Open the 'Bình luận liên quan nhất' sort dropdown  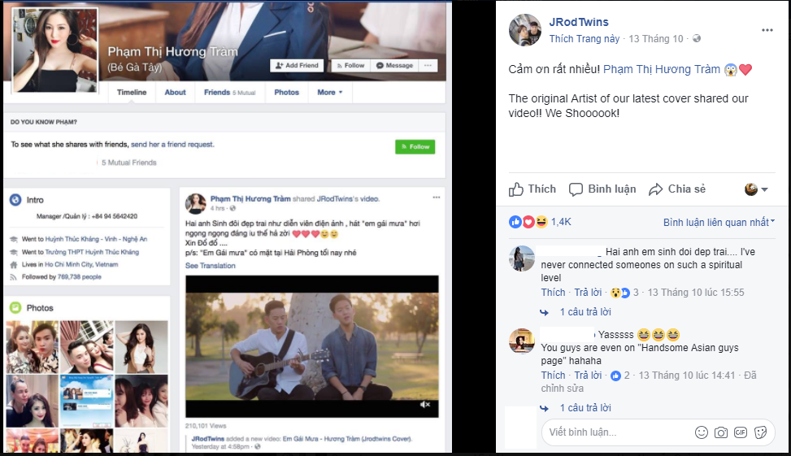719,222
